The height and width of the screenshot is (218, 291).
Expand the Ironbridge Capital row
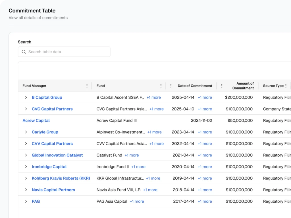[x=26, y=167]
